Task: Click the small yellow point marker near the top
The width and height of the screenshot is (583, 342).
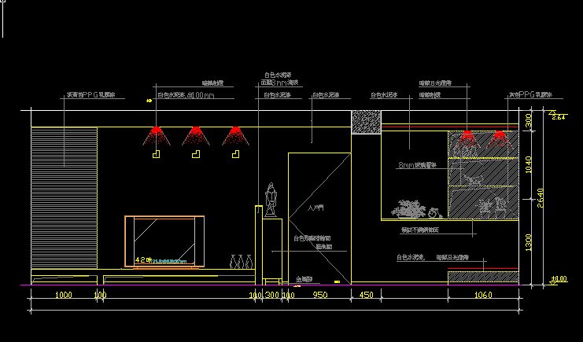Action: pos(148,101)
